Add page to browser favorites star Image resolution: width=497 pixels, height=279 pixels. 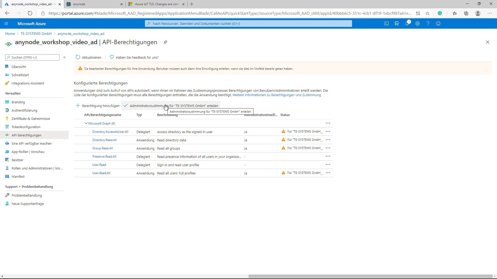click(x=428, y=13)
